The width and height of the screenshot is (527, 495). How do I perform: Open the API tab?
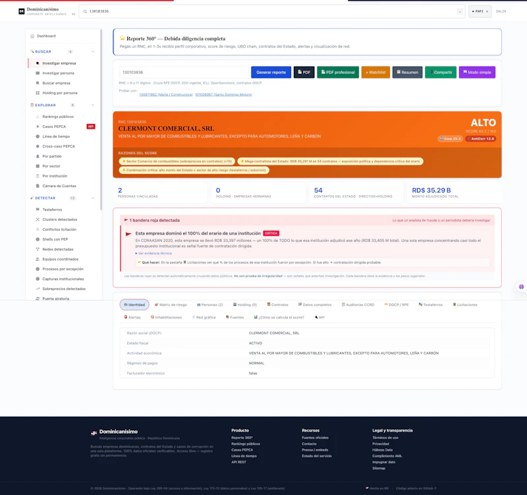pos(319,317)
